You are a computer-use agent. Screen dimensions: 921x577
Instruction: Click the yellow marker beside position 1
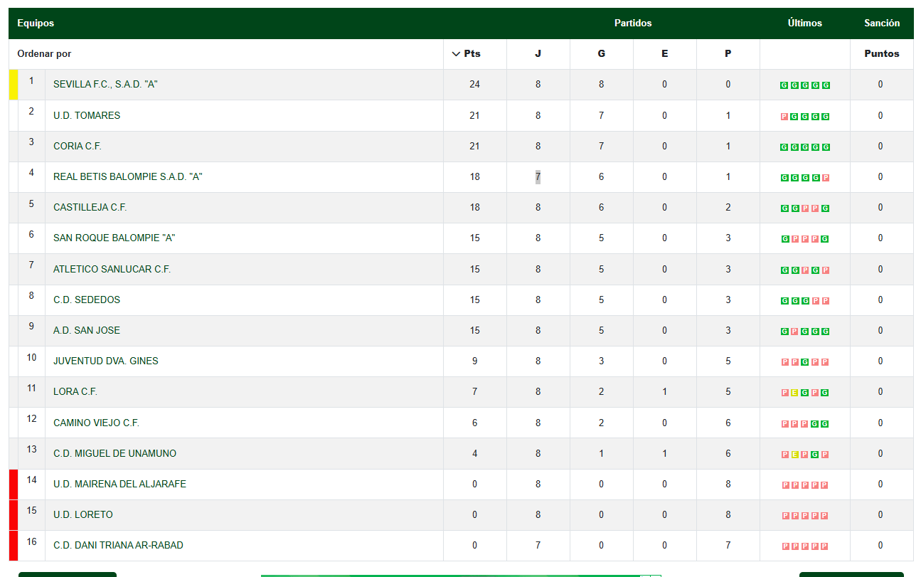[x=14, y=84]
